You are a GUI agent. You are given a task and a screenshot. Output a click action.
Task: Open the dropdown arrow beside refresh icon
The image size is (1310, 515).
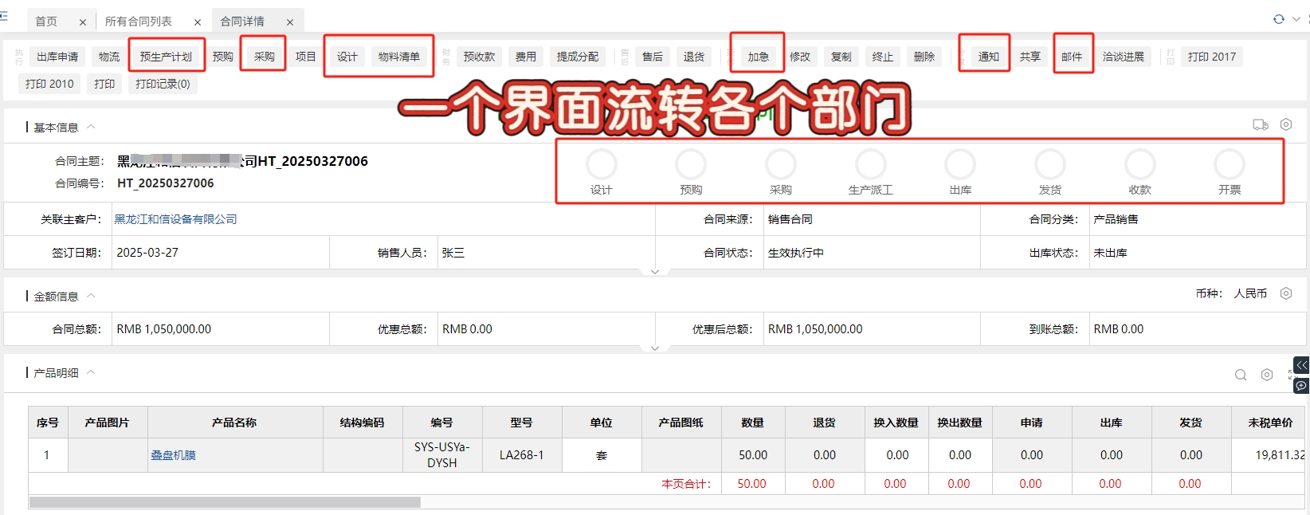click(1296, 19)
